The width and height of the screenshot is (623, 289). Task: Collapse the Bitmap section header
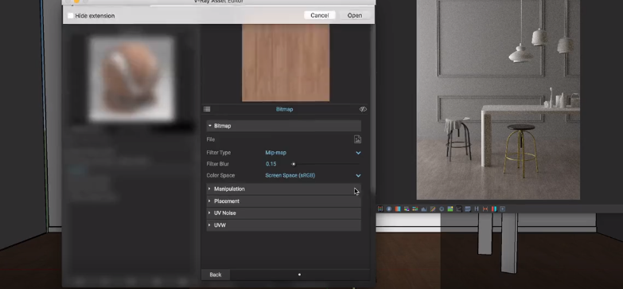click(284, 126)
